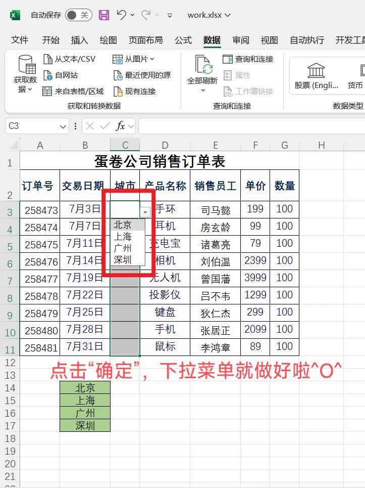Open Customize Quick Access Toolbar menu
365x488 pixels.
tap(170, 15)
